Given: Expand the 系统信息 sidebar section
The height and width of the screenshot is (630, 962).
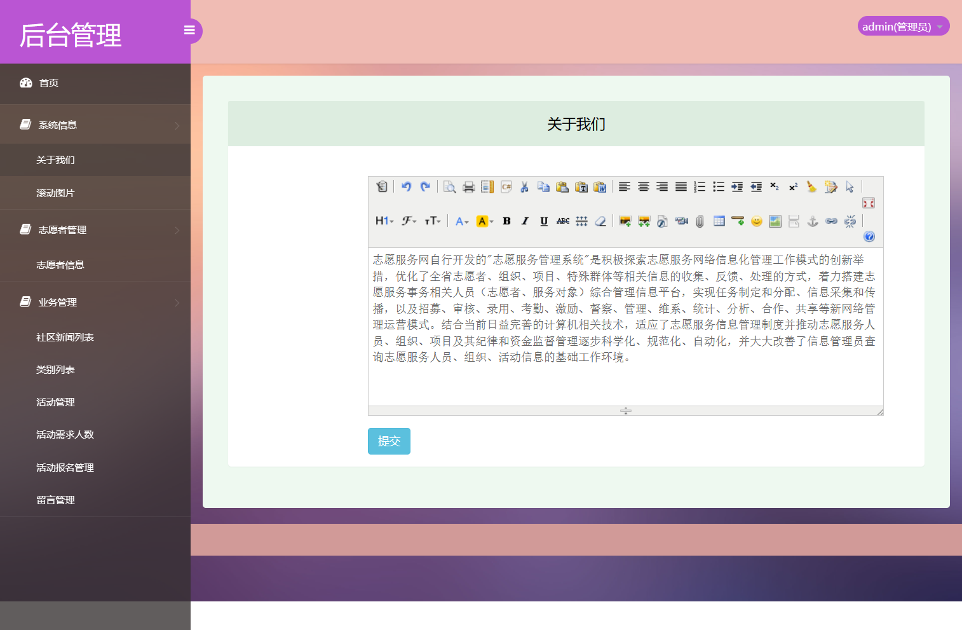Looking at the screenshot, I should pos(95,125).
